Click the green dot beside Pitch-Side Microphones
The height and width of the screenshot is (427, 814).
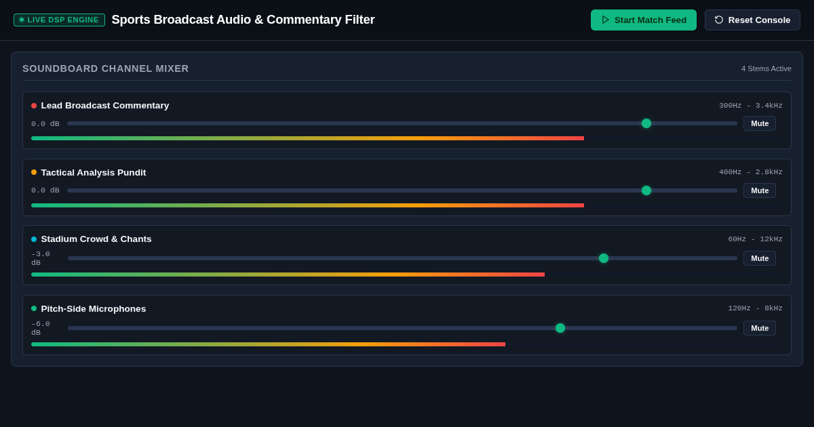[34, 308]
